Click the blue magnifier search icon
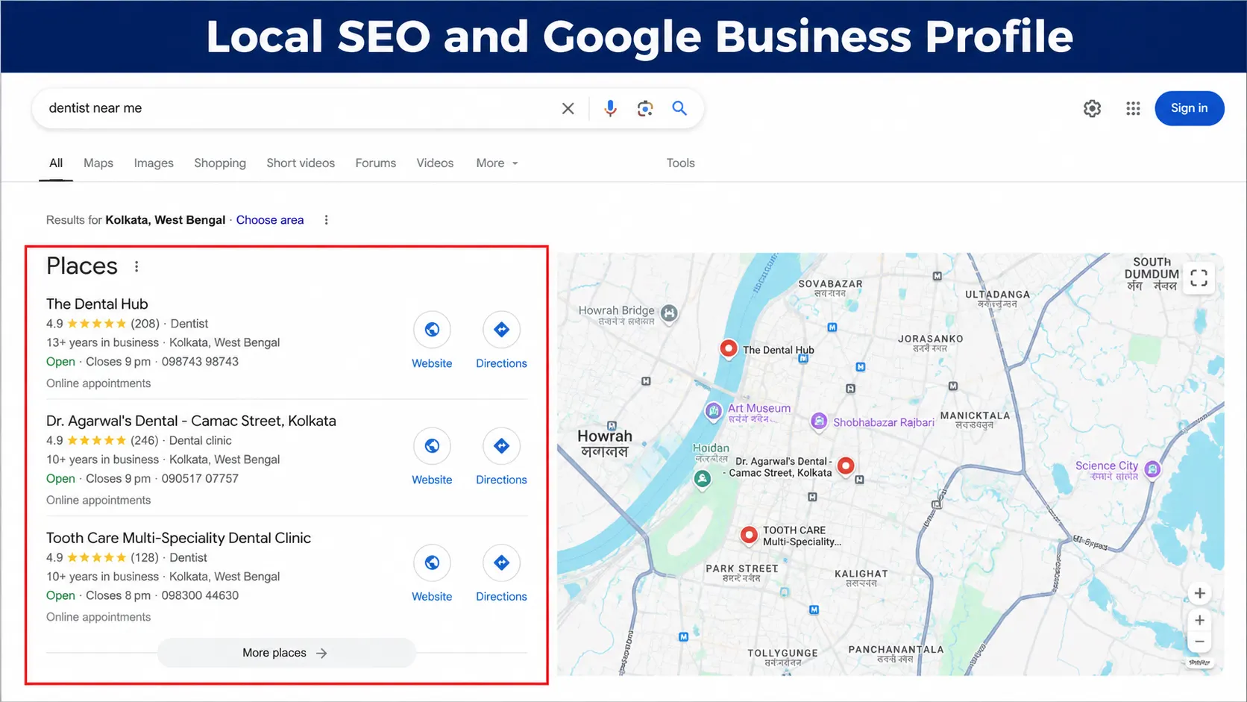The image size is (1247, 702). [679, 108]
